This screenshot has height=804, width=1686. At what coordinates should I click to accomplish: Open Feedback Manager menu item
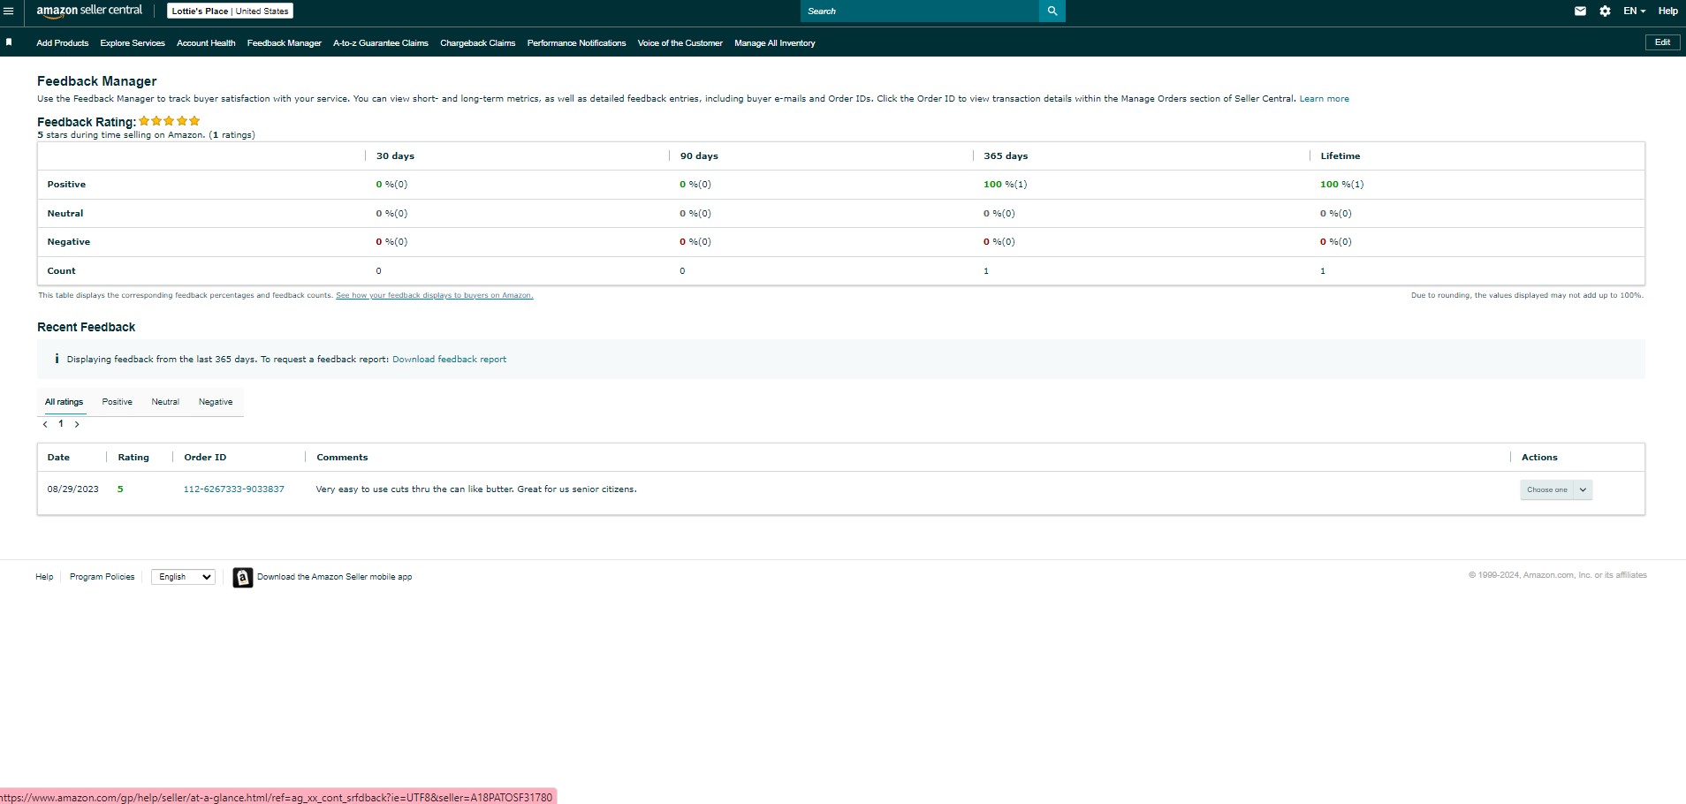pos(285,43)
